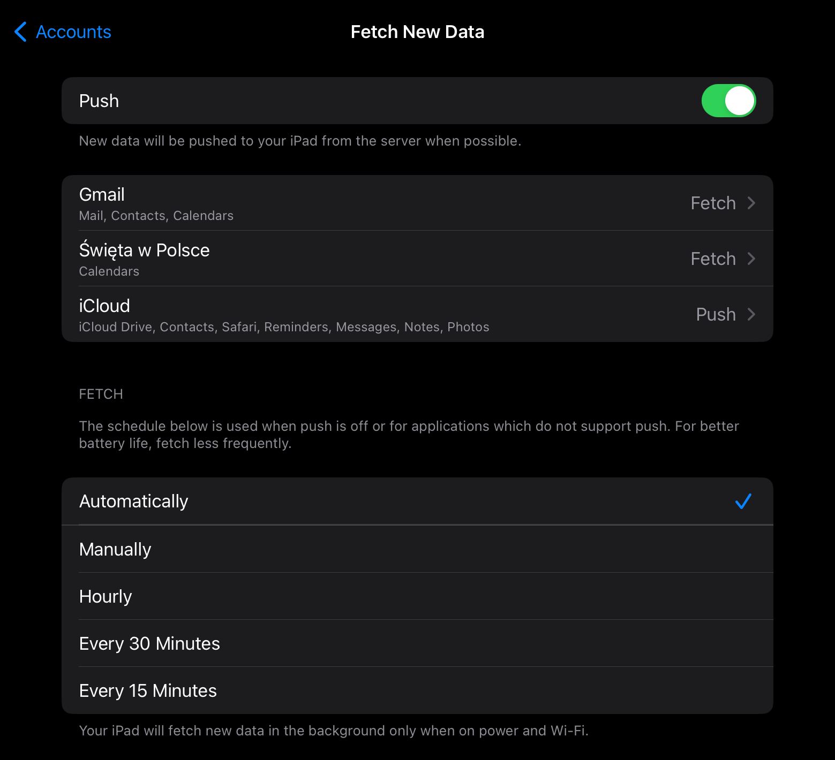
Task: Choose the Hourly fetch schedule
Action: coord(417,596)
